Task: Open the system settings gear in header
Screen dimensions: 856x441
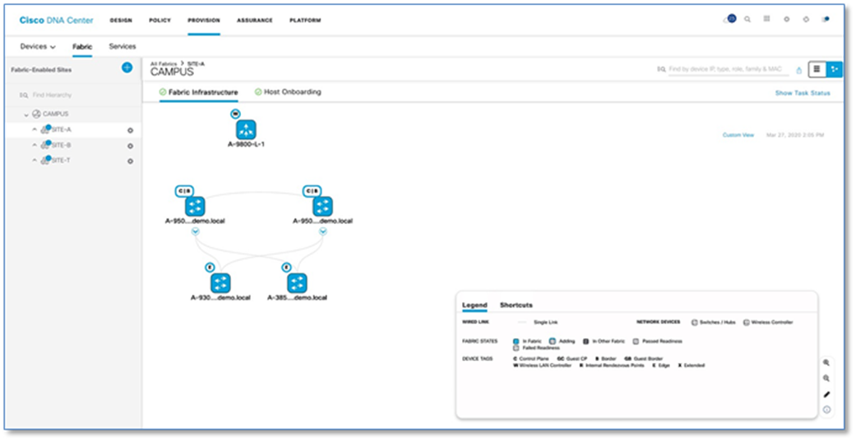Action: [787, 19]
